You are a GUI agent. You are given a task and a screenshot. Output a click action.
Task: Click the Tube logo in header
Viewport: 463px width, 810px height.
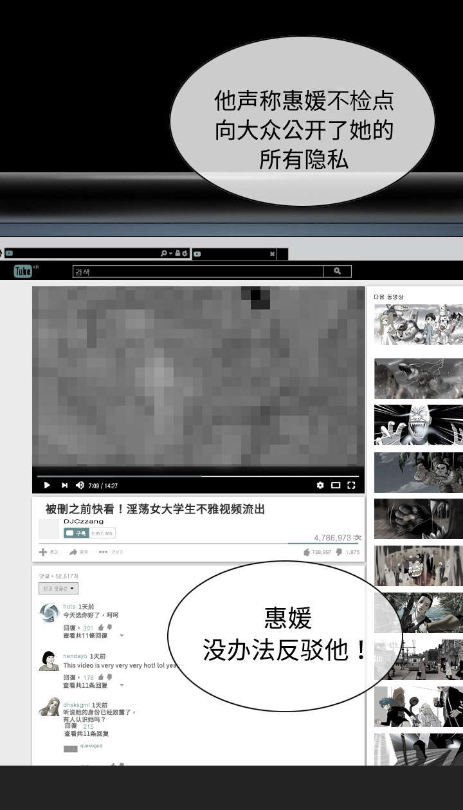(x=24, y=272)
